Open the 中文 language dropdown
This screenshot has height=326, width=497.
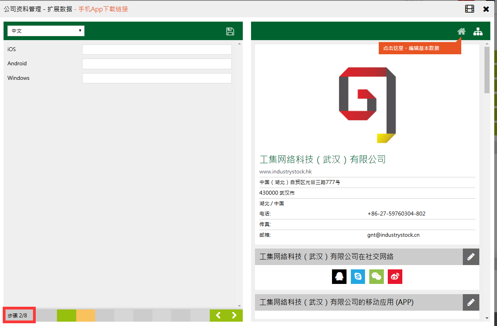click(46, 31)
